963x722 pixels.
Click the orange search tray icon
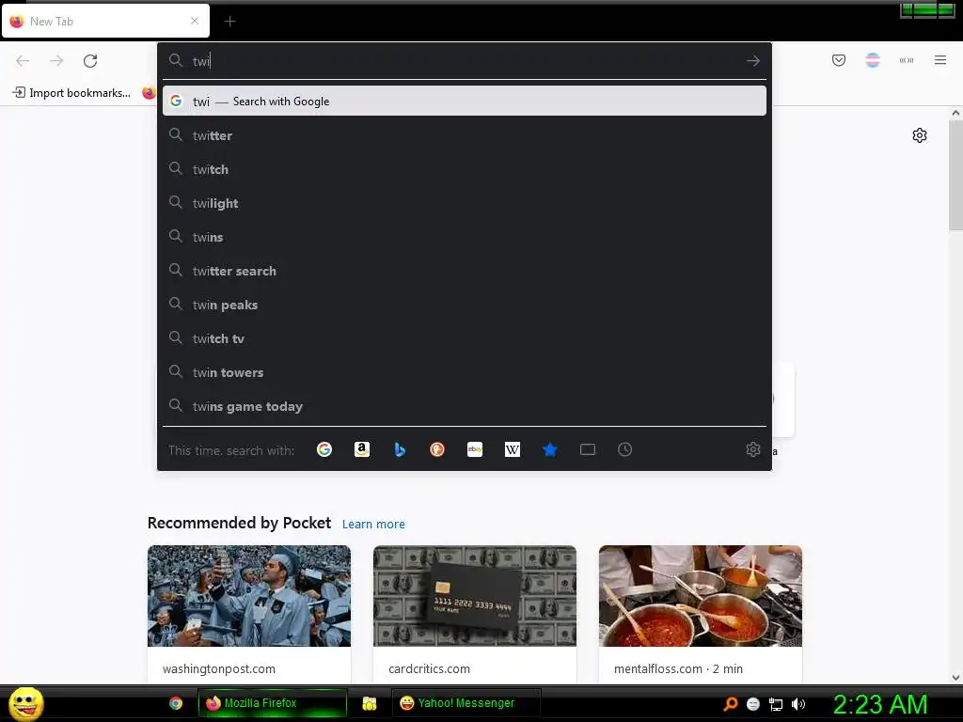730,703
